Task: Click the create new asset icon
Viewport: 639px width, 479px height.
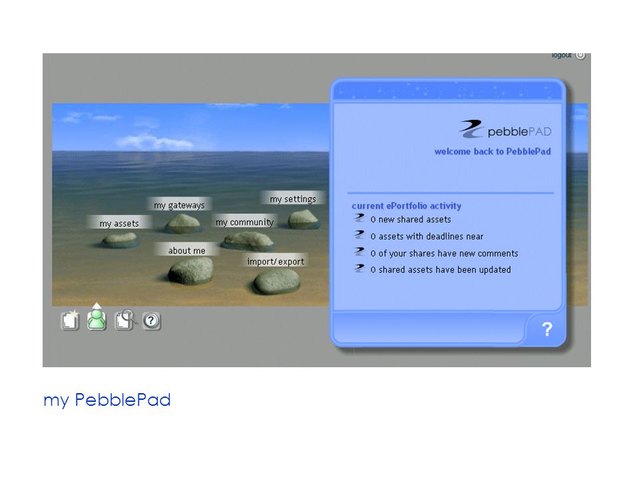Action: (x=70, y=321)
